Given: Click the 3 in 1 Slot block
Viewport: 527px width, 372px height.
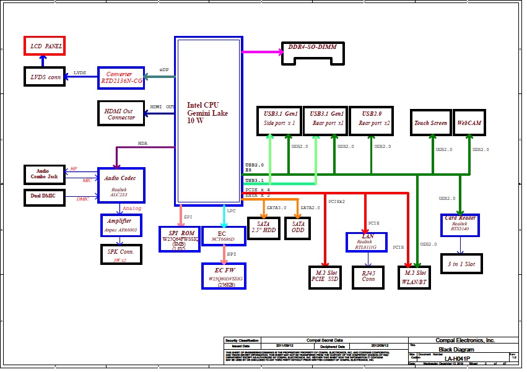Looking at the screenshot, I should [461, 264].
